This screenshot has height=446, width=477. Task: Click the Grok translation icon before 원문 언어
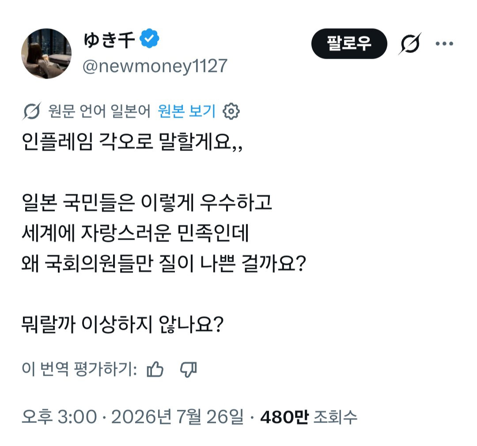tap(32, 111)
